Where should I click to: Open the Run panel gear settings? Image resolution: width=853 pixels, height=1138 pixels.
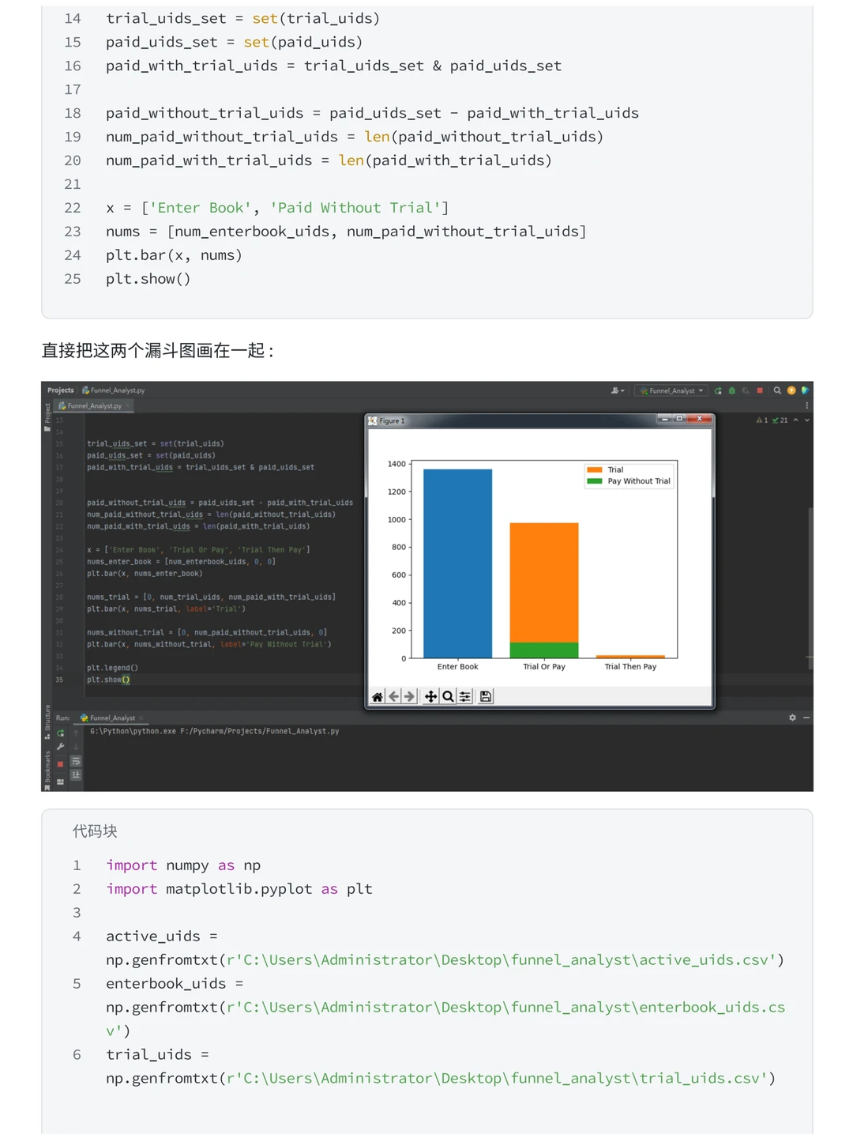pyautogui.click(x=792, y=718)
